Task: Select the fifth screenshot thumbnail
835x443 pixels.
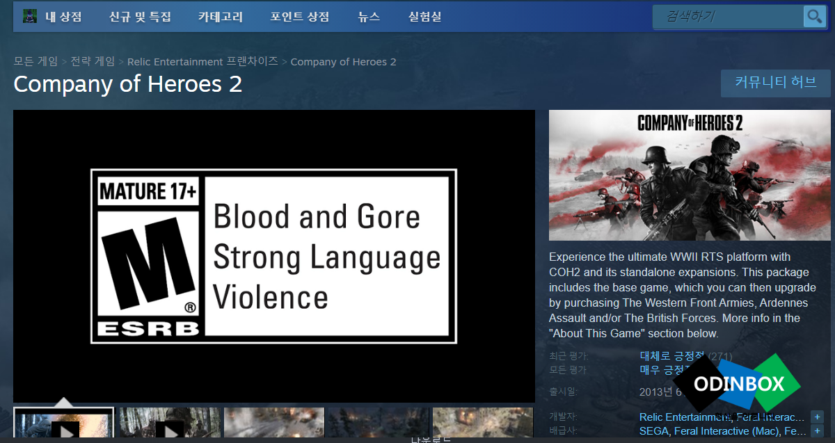Action: [483, 422]
